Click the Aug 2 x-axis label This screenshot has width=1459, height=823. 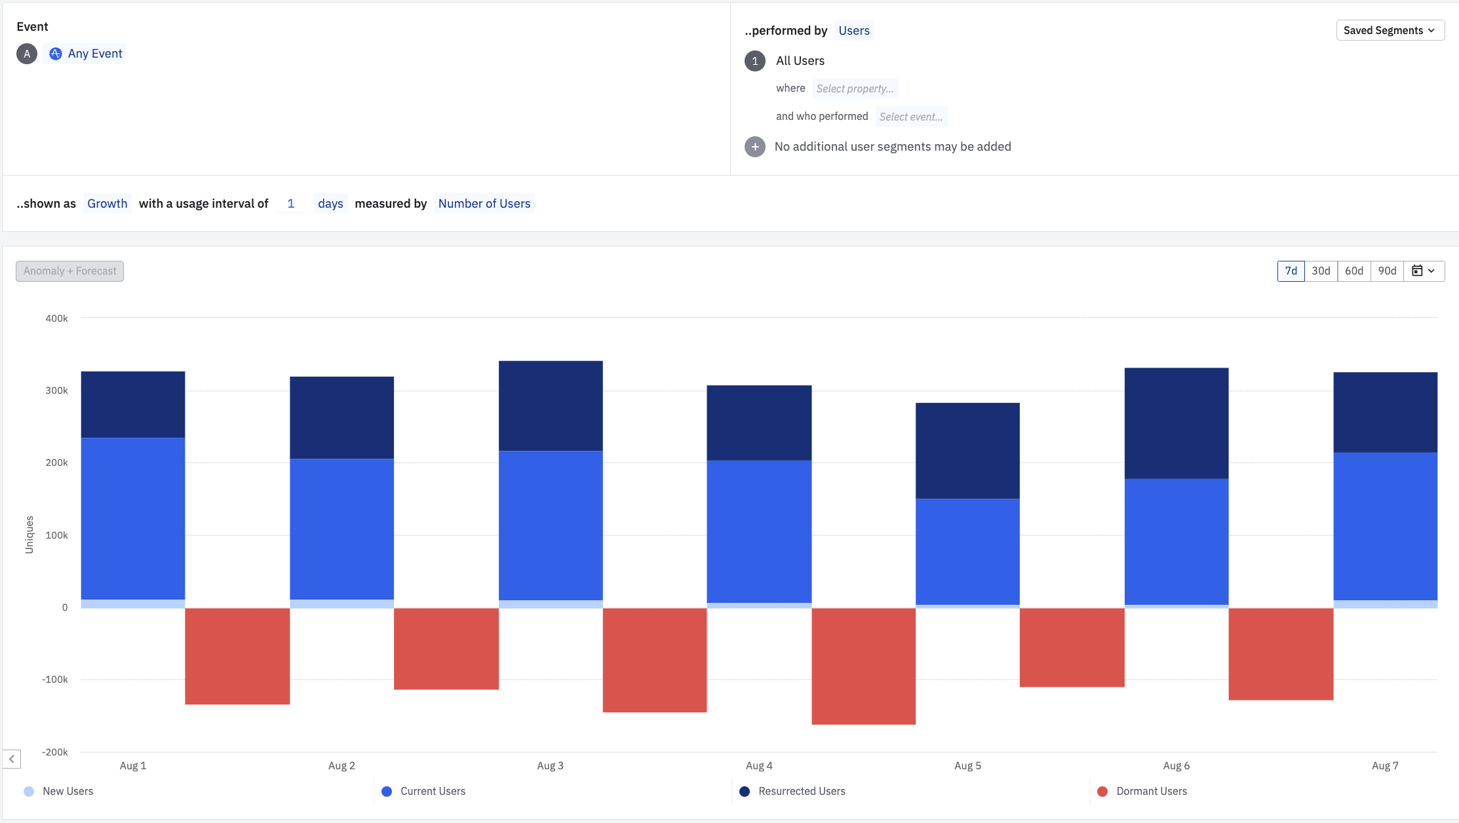pos(341,765)
